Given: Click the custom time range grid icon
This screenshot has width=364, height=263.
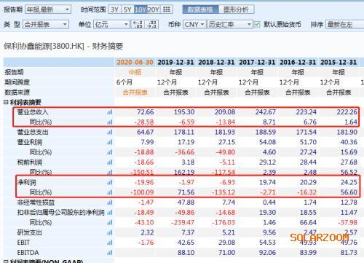Looking at the screenshot, I should [167, 9].
